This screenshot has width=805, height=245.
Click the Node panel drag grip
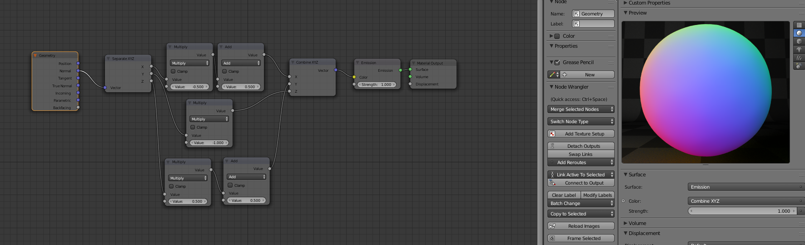tap(611, 2)
